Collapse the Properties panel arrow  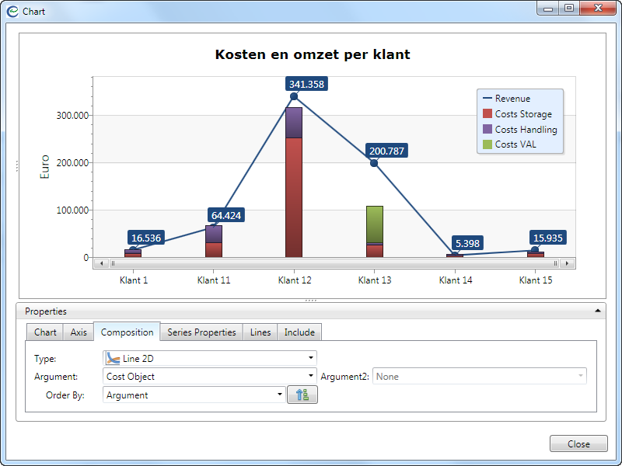[x=597, y=311]
